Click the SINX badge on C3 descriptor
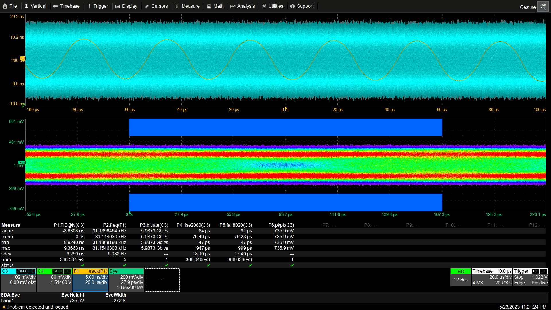This screenshot has height=310, width=551. (22, 271)
